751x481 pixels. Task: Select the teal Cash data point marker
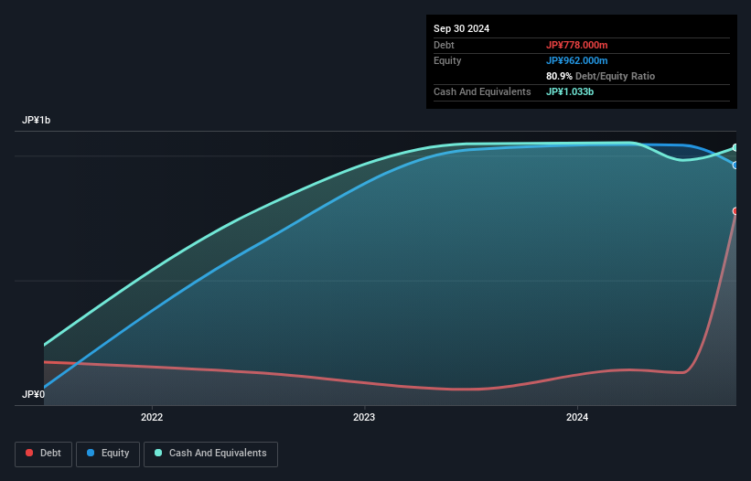click(735, 147)
